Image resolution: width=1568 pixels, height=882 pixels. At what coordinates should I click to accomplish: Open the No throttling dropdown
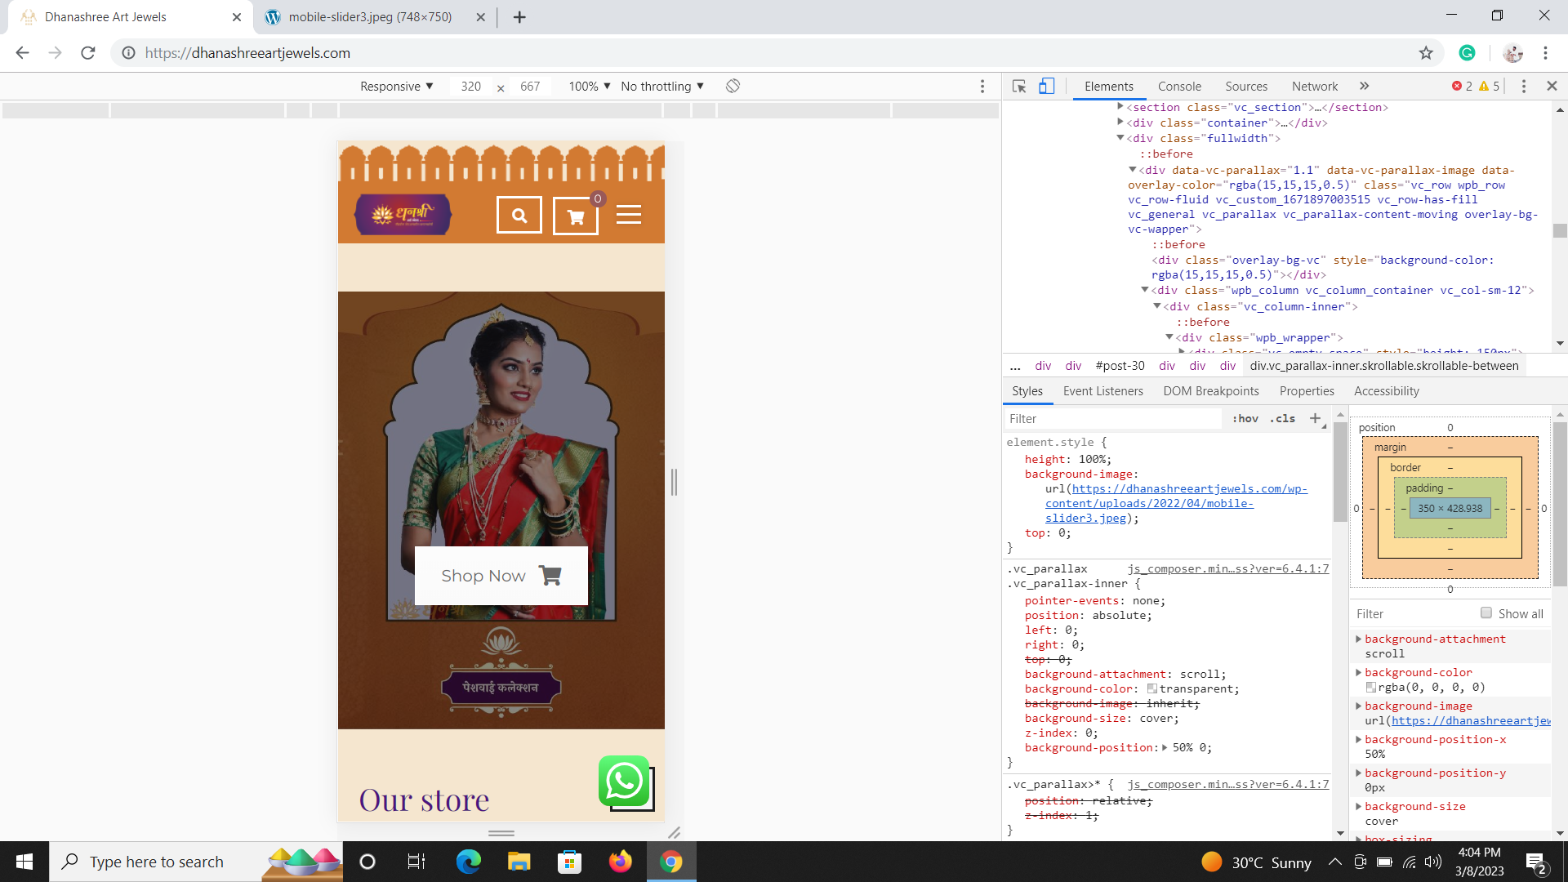pos(661,87)
